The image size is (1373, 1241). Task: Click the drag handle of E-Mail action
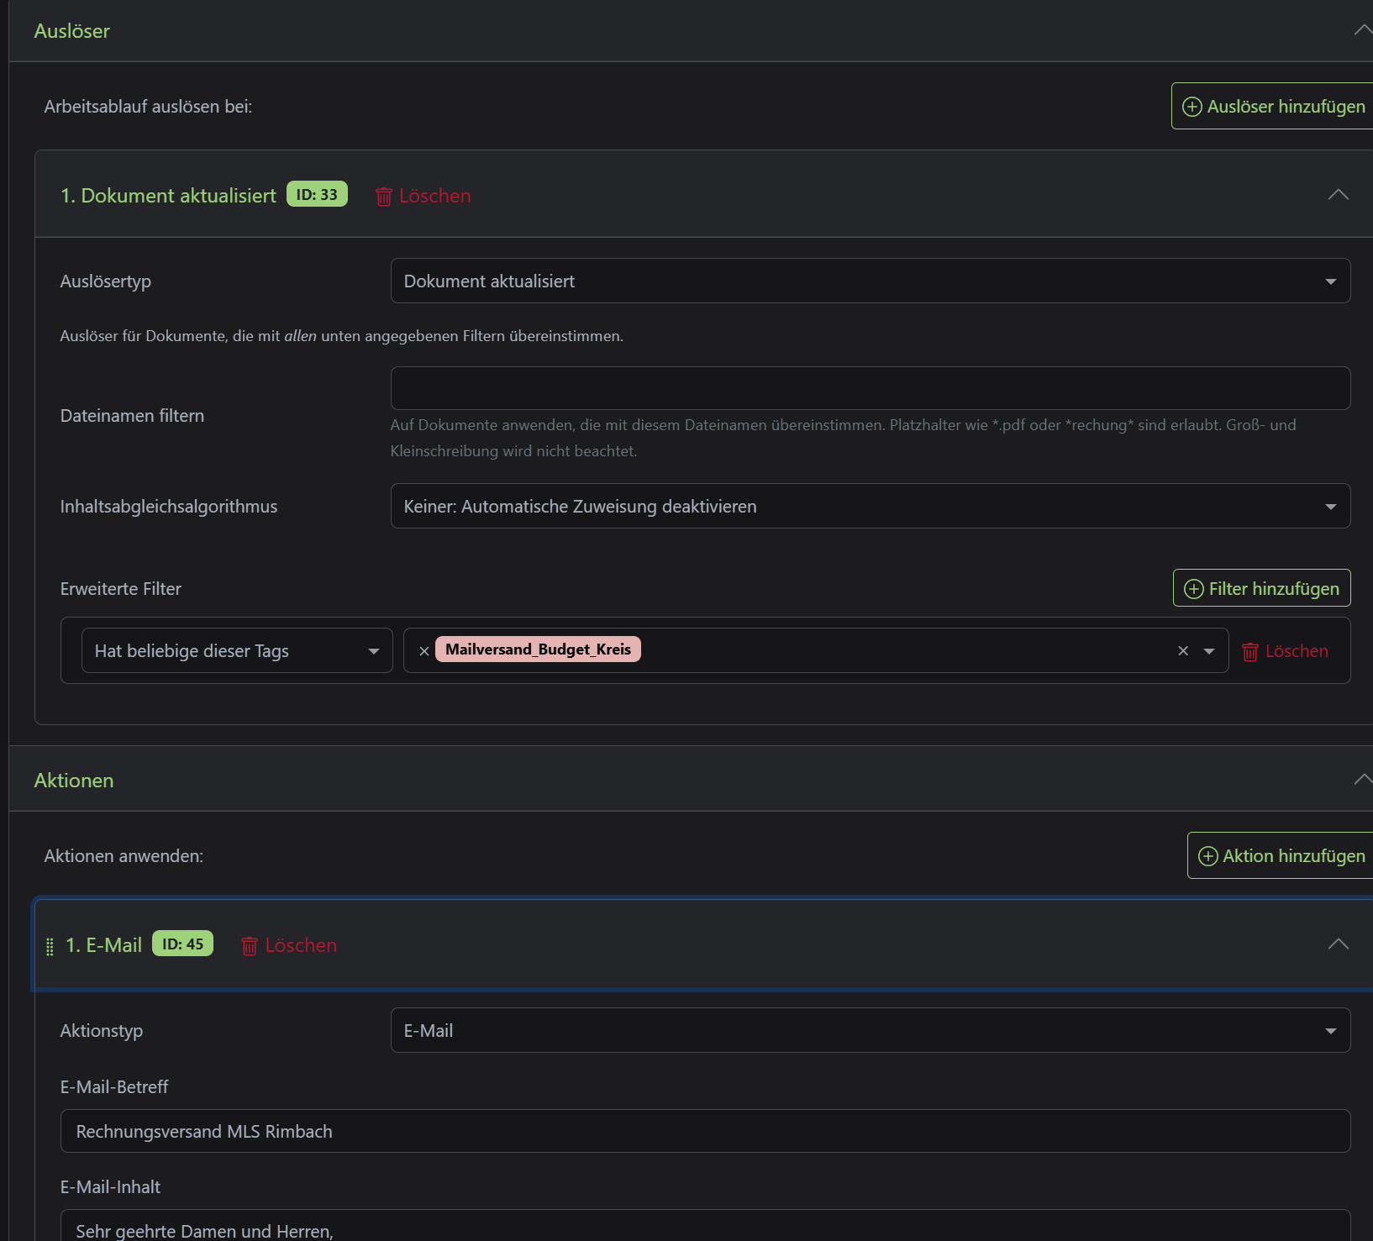click(x=50, y=946)
